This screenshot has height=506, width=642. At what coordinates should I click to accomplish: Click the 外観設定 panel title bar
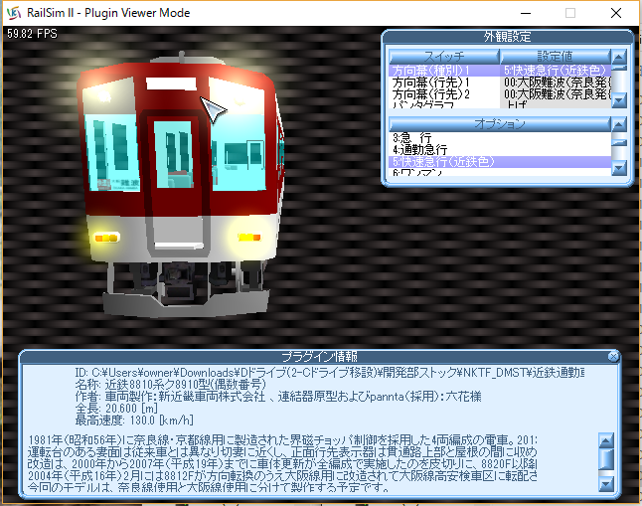point(507,37)
